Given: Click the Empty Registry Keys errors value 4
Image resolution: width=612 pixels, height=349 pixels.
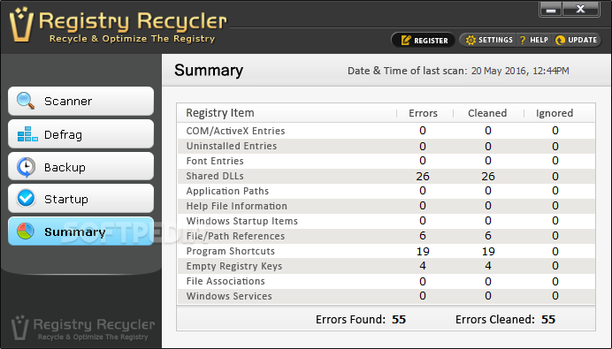Looking at the screenshot, I should point(423,266).
